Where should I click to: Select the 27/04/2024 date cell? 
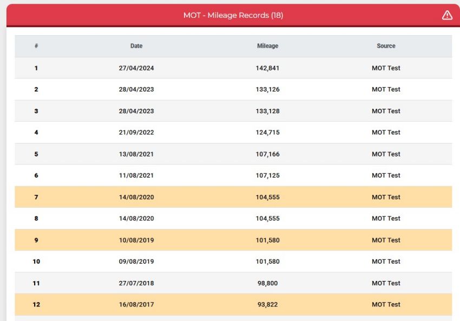pos(136,68)
